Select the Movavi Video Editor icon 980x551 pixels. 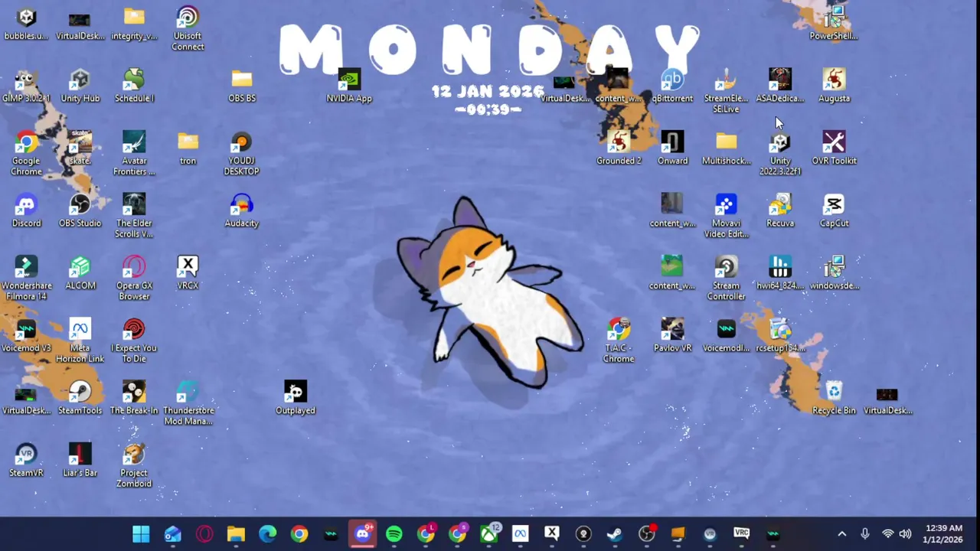coord(726,217)
